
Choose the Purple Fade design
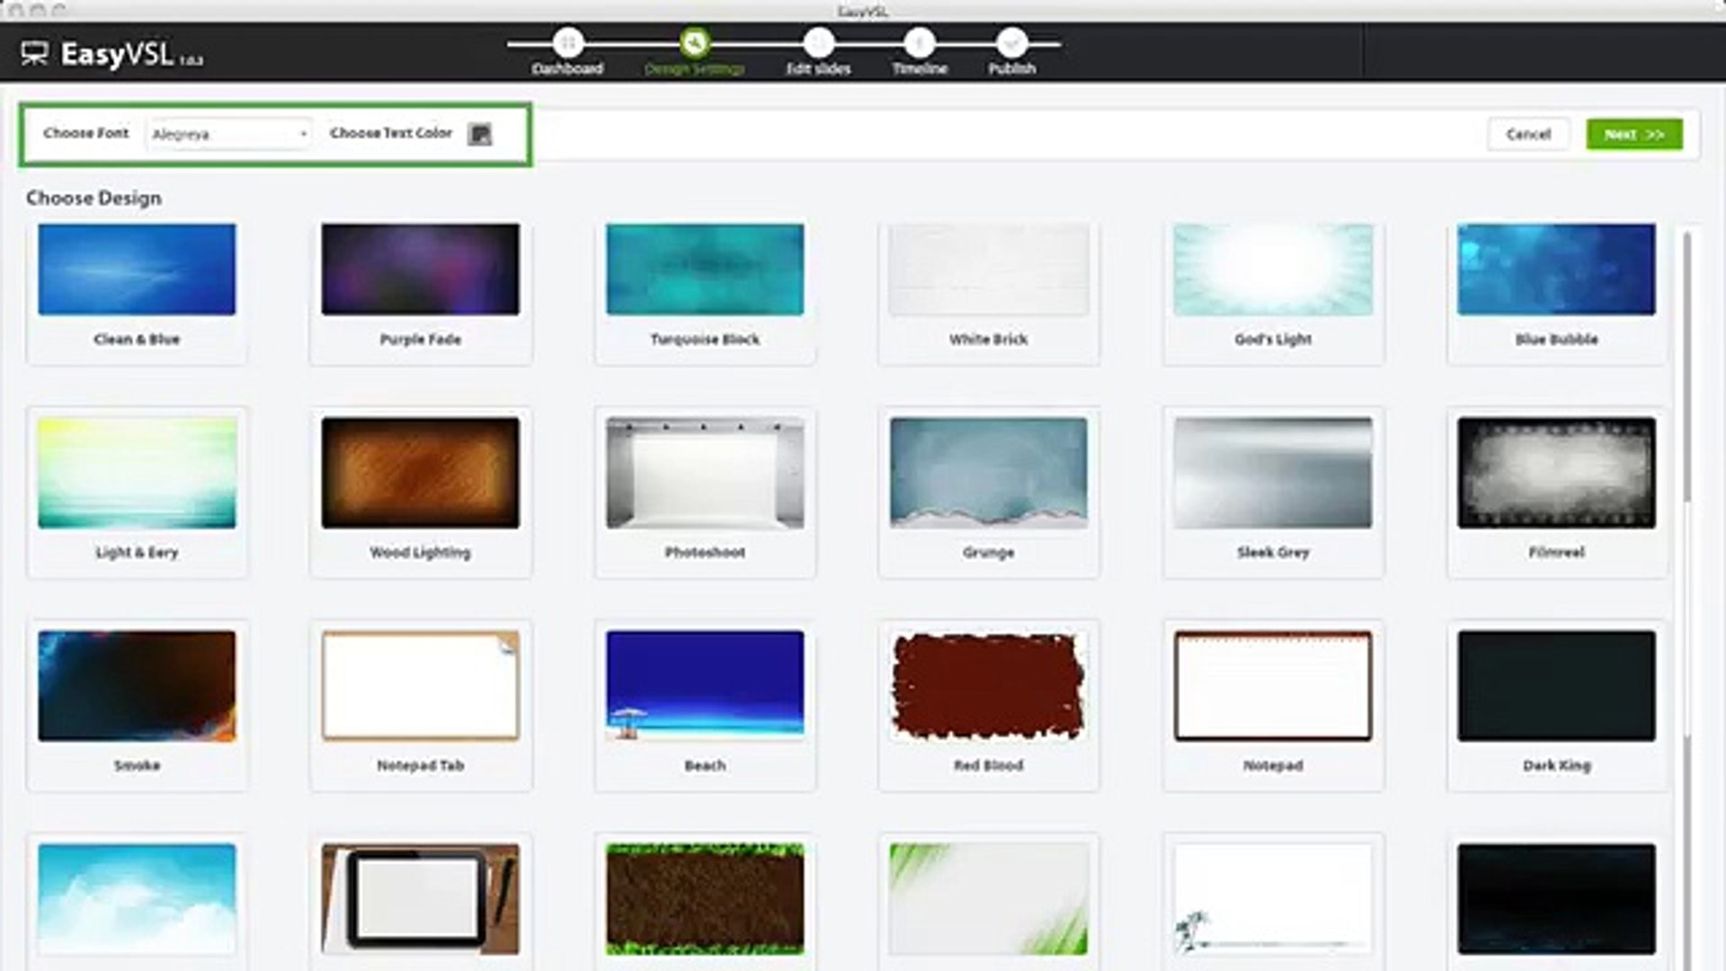click(x=420, y=270)
